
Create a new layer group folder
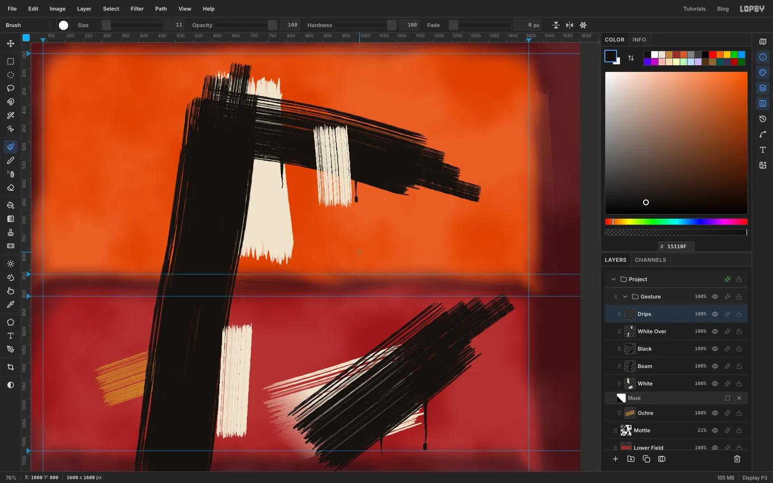point(631,459)
